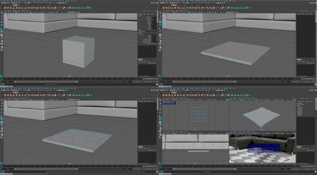
Task: Step forward one frame in cube window
Action: click(155, 79)
